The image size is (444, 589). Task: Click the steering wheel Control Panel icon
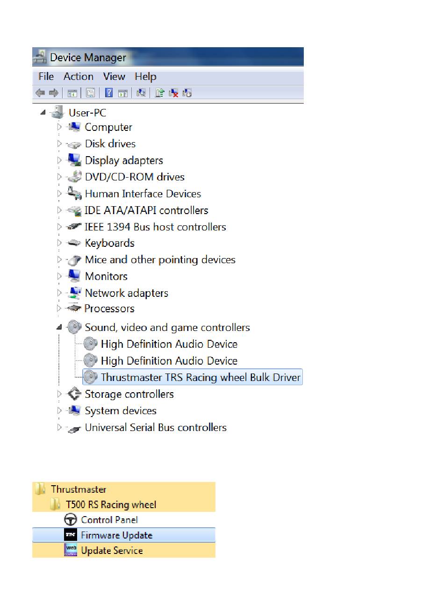click(70, 520)
